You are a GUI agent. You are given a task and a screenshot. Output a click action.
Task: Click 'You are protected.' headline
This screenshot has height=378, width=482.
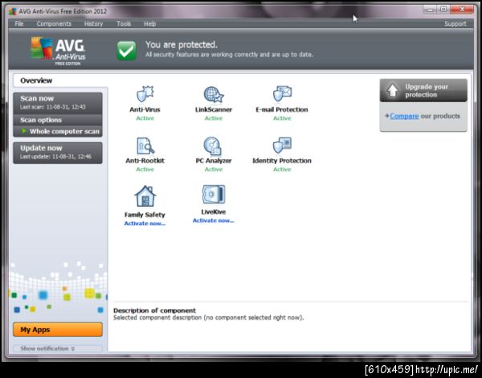[x=182, y=45]
